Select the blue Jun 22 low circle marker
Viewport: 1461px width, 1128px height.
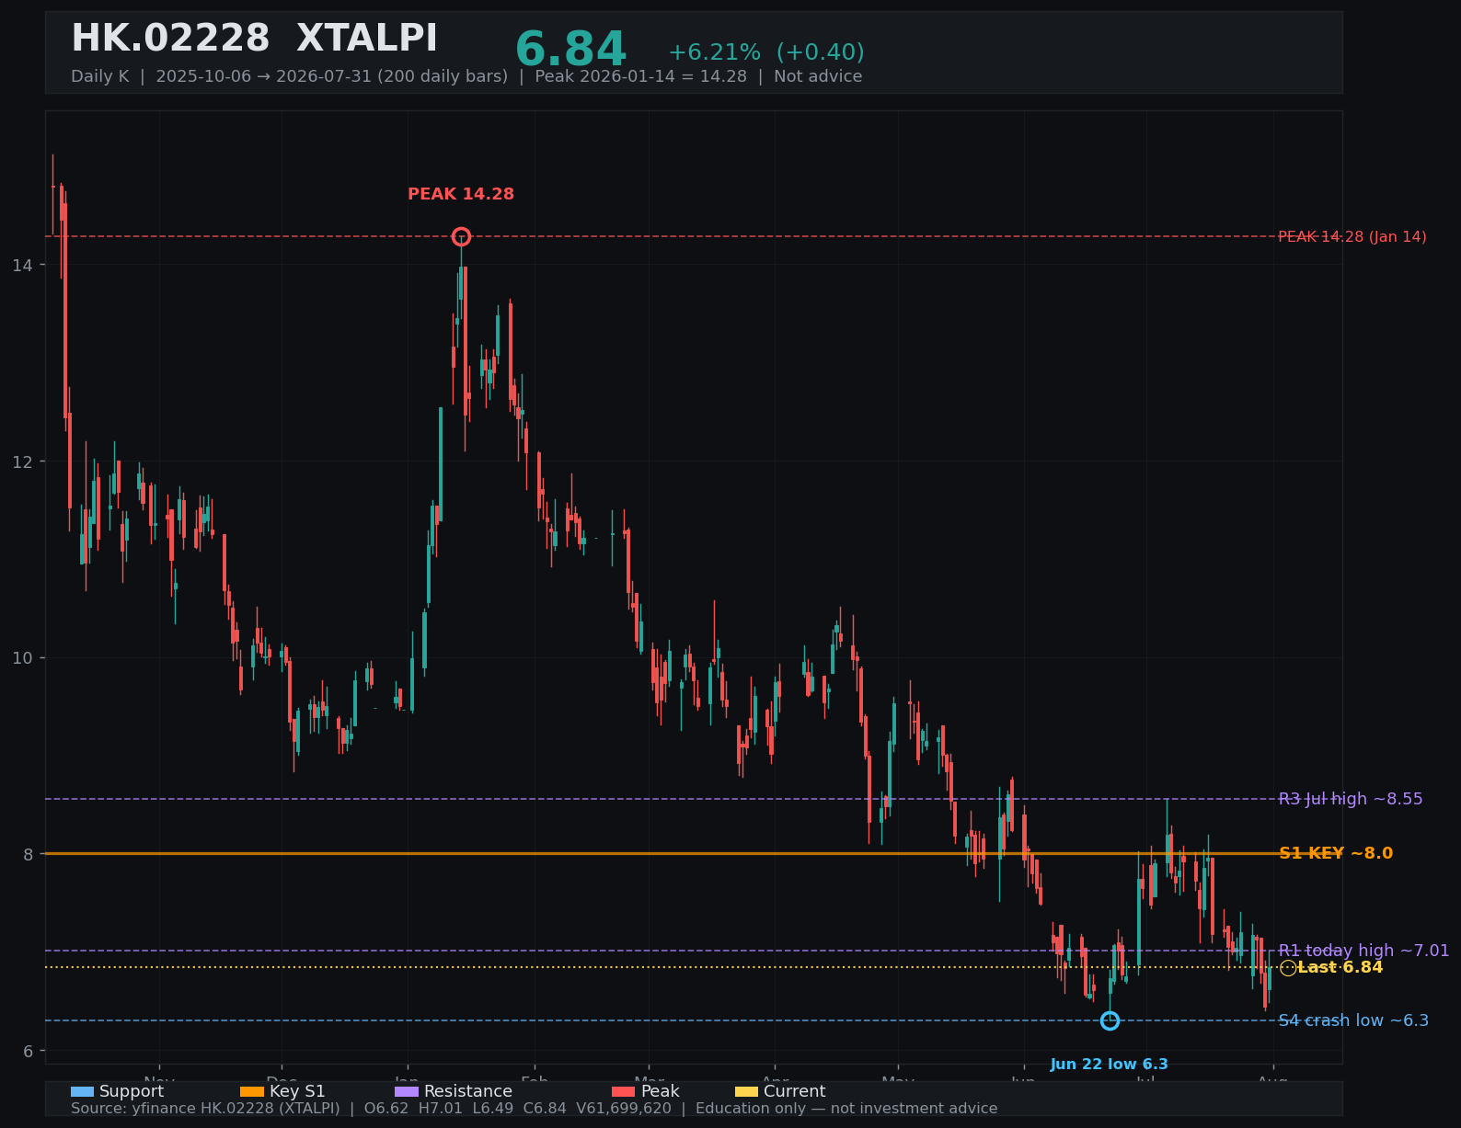[1110, 1020]
